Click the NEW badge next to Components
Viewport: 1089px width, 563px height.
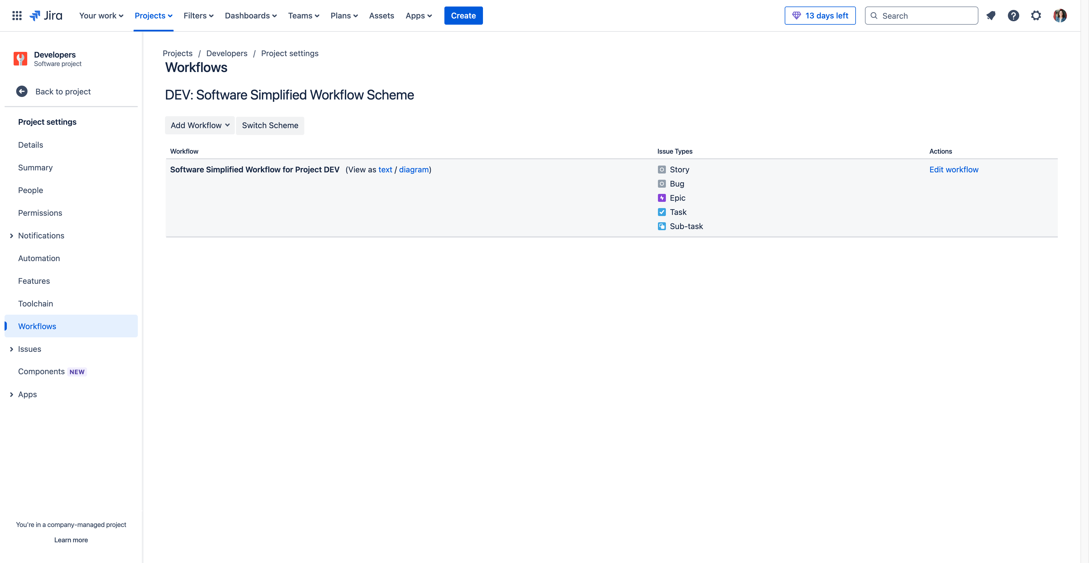[77, 372]
